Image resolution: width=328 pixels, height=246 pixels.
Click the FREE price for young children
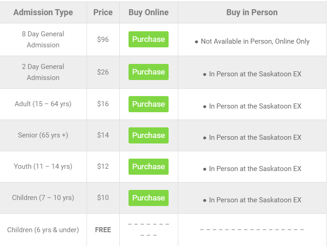(x=103, y=230)
